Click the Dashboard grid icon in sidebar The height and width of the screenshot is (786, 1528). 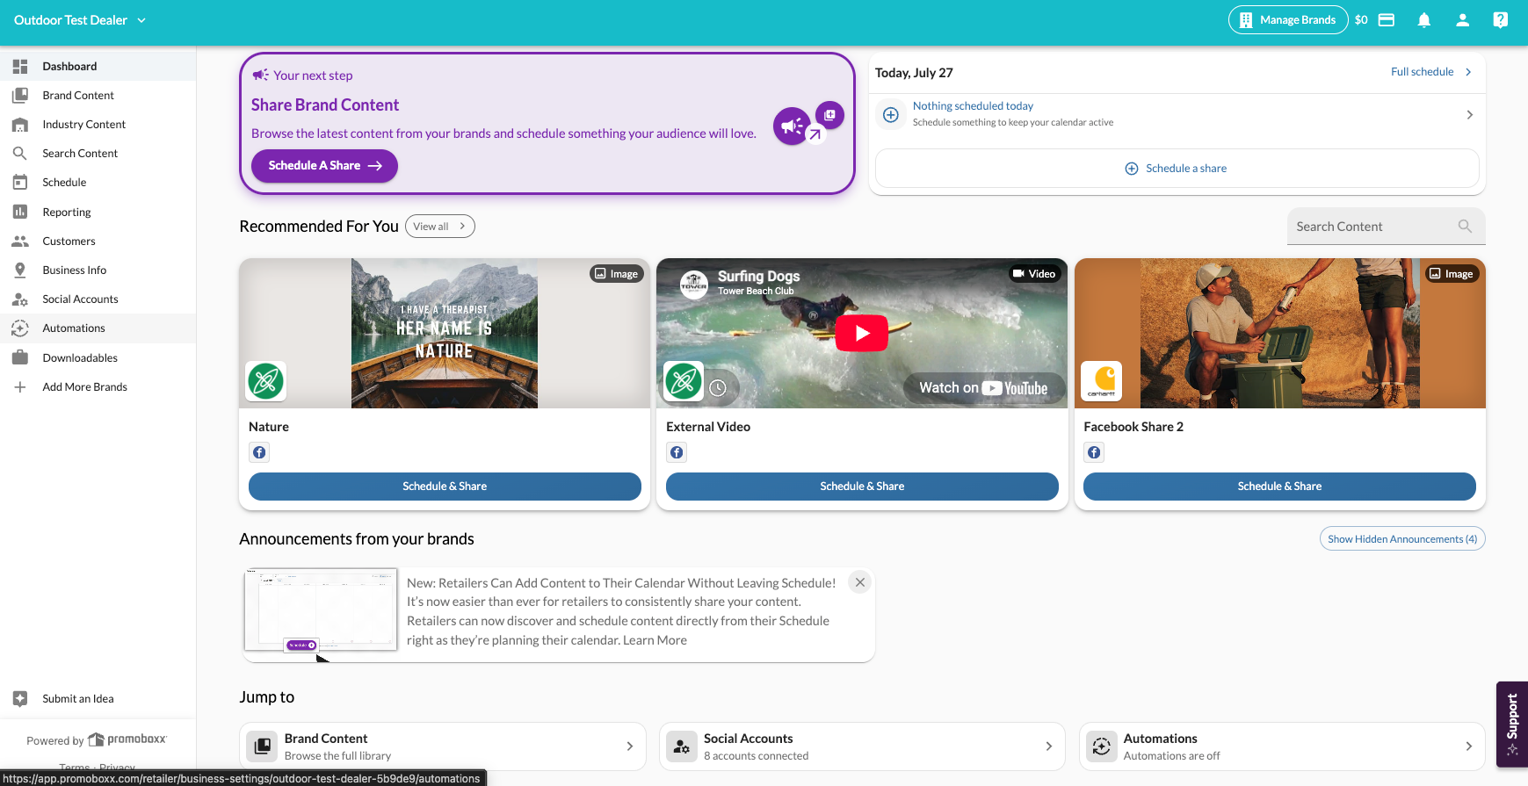point(20,66)
